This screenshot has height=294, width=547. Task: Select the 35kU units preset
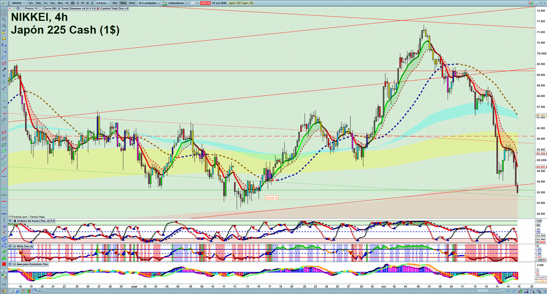click(x=132, y=3)
